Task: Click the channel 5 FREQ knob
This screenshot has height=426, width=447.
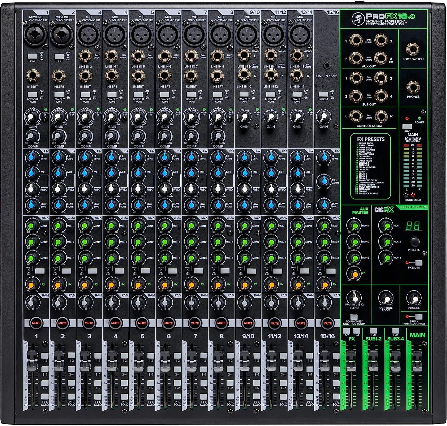Action: 138,188
